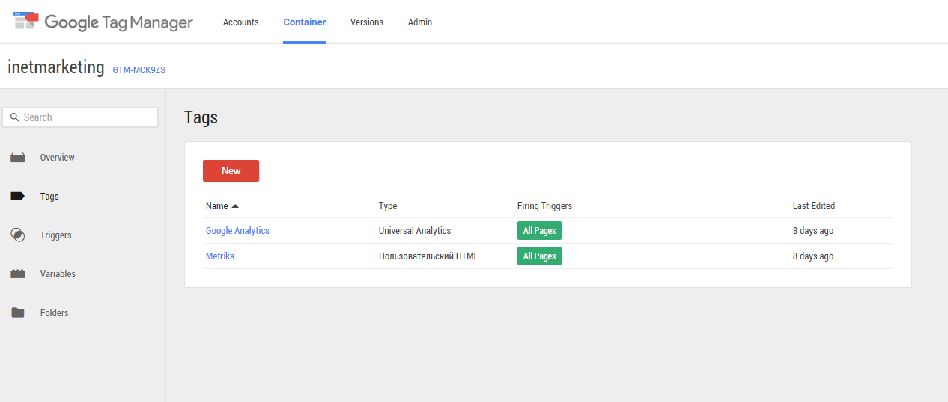Click the Overview icon in sidebar
Viewport: 948px width, 402px height.
(18, 158)
